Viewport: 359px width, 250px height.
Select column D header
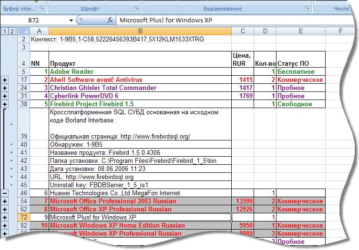[x=265, y=31]
